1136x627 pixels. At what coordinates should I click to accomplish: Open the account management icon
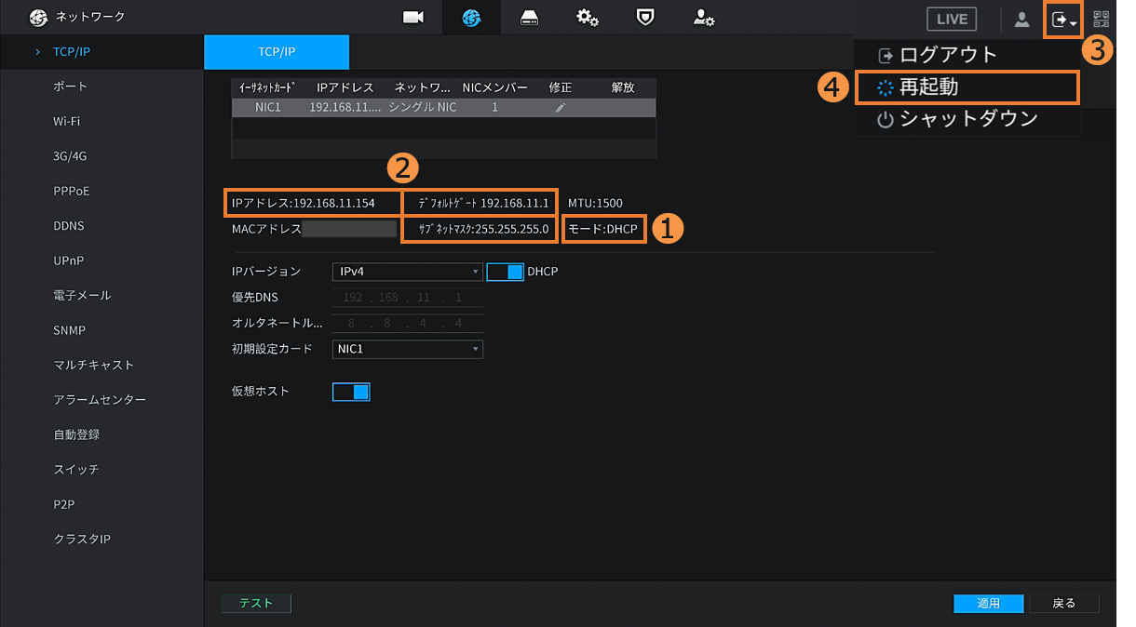tap(703, 18)
